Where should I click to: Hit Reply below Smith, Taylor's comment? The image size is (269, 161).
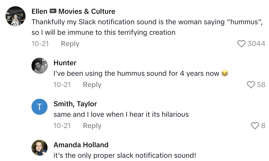[x=92, y=125]
